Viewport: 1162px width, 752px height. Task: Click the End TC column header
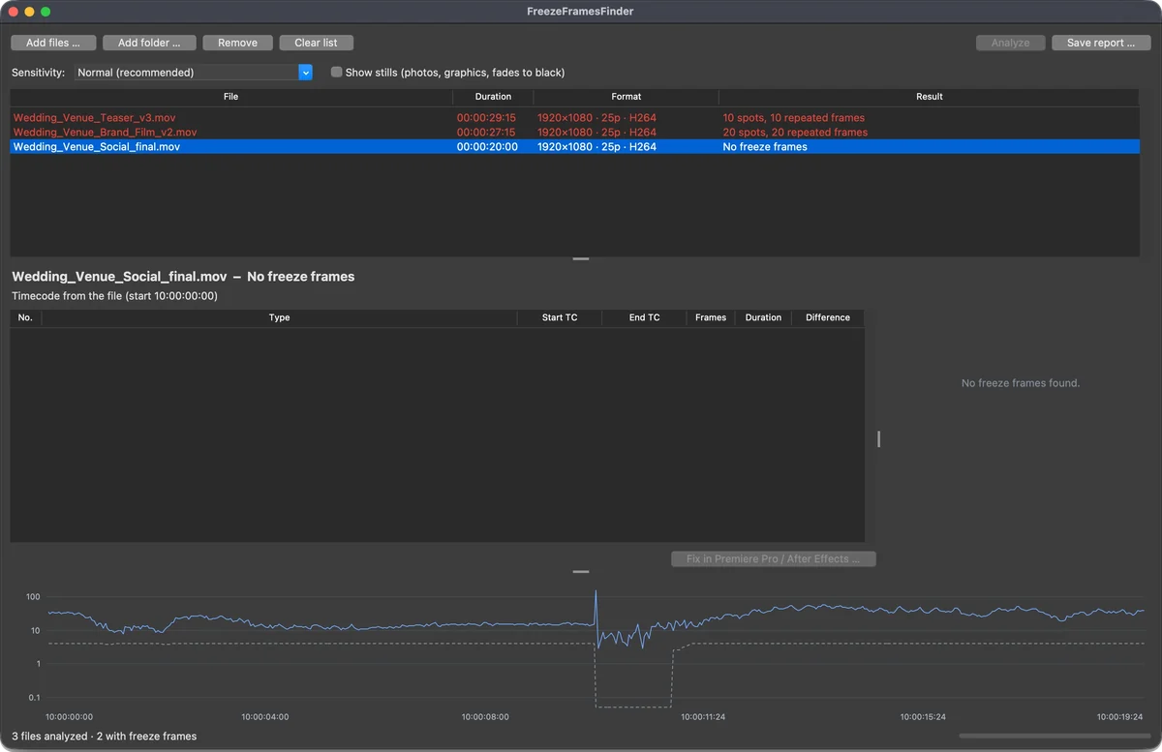[644, 317]
